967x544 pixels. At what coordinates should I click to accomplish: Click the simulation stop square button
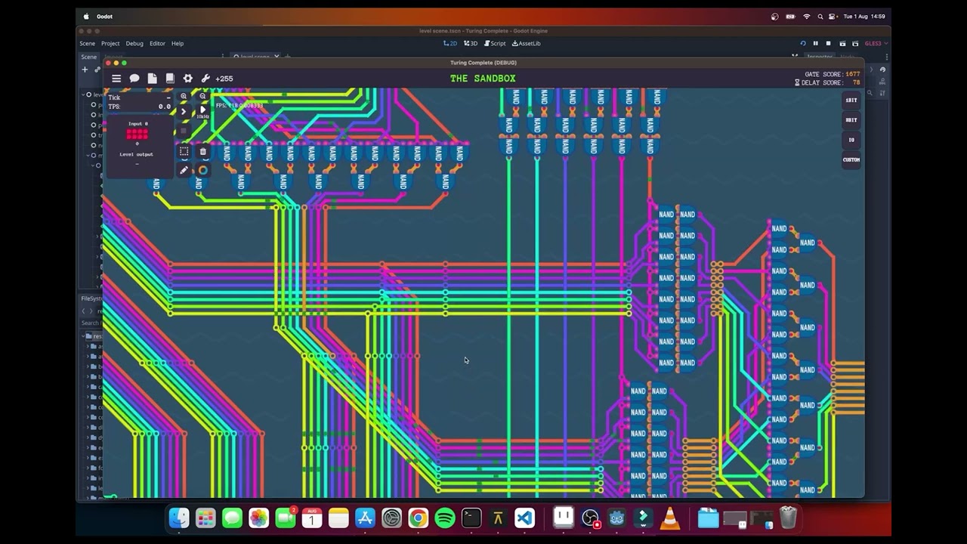click(x=184, y=130)
